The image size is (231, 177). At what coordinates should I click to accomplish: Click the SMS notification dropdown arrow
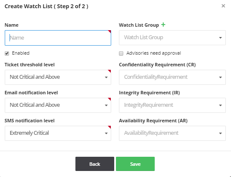106,134
